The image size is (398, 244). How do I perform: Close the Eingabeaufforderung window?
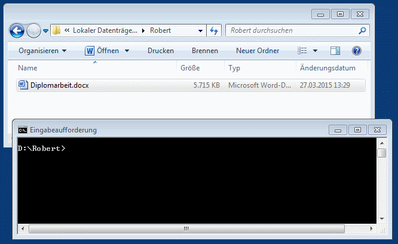coord(378,130)
